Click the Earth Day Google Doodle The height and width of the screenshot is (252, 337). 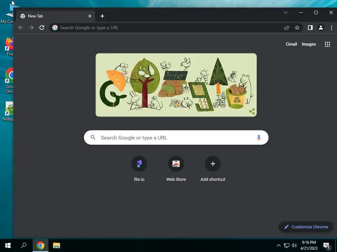(x=176, y=85)
